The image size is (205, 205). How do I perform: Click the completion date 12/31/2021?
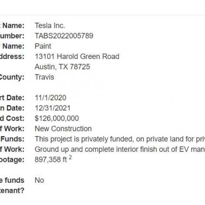tap(53, 108)
